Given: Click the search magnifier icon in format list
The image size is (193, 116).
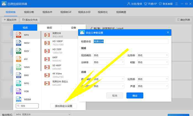Looking at the screenshot, I should (x=18, y=106).
